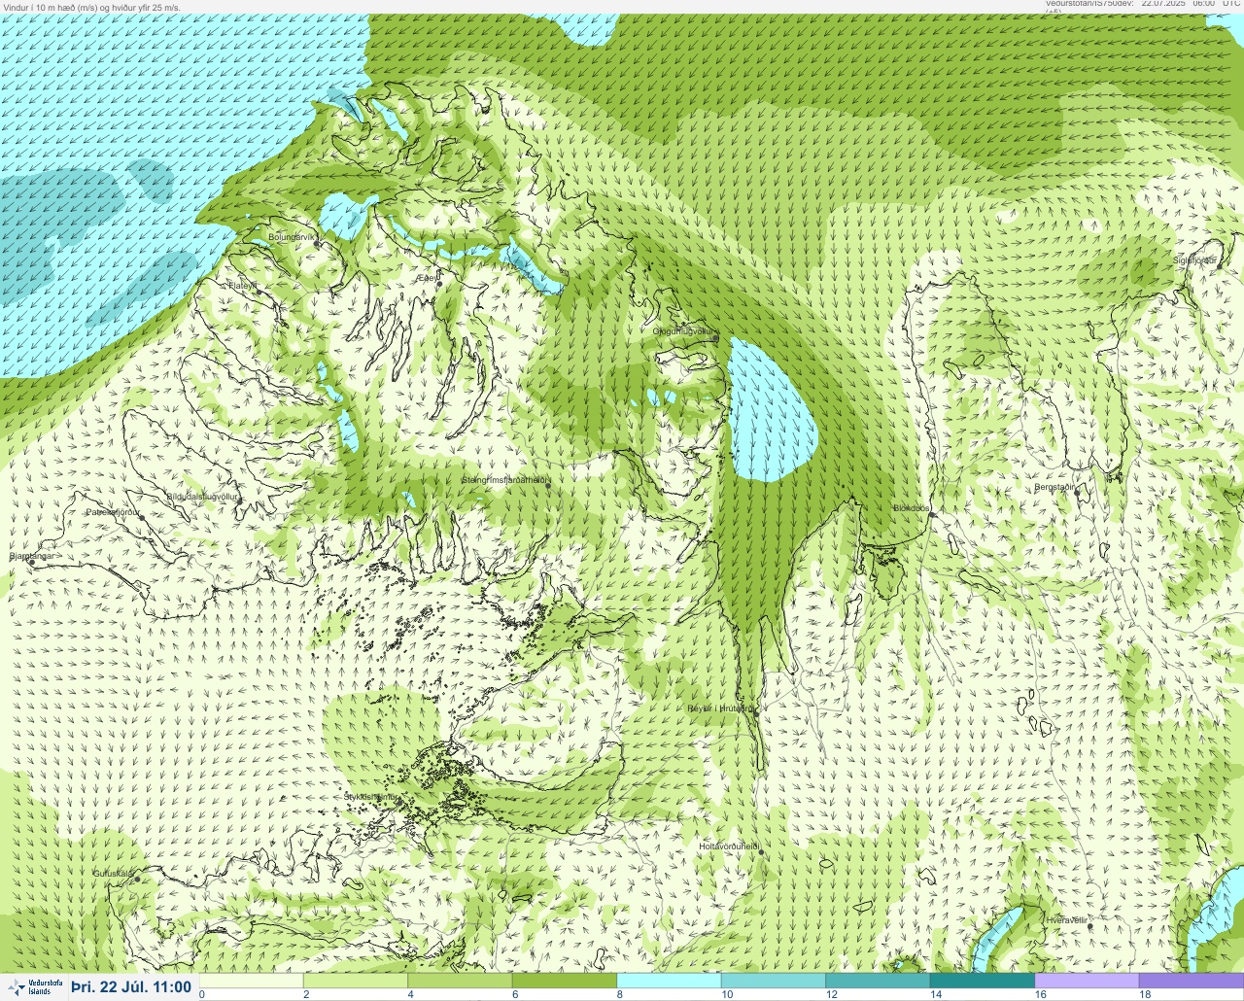The height and width of the screenshot is (1001, 1244).
Task: Click the Bíldudalsflugvöllur station label
Action: [x=202, y=497]
